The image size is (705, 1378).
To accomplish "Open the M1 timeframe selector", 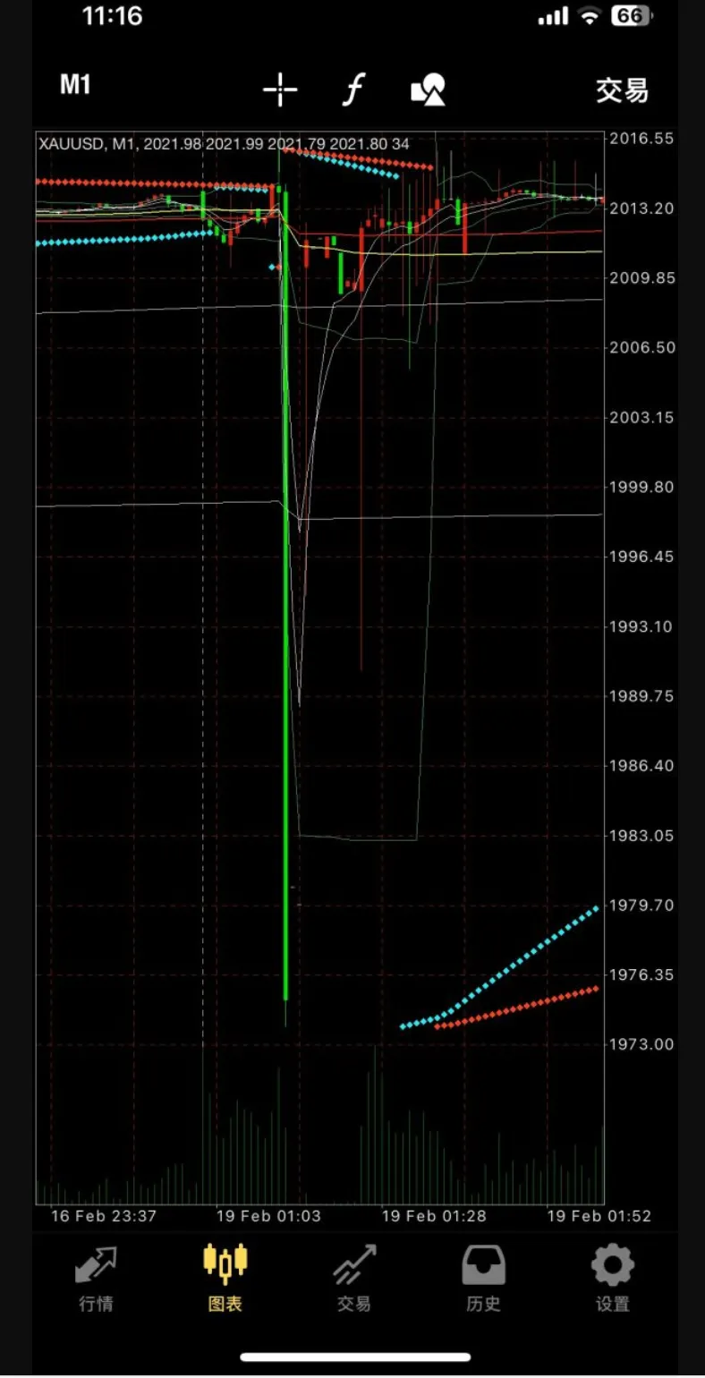I will click(x=75, y=86).
